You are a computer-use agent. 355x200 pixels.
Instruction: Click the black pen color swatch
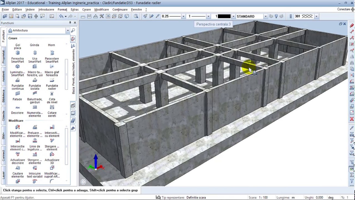(x=224, y=16)
